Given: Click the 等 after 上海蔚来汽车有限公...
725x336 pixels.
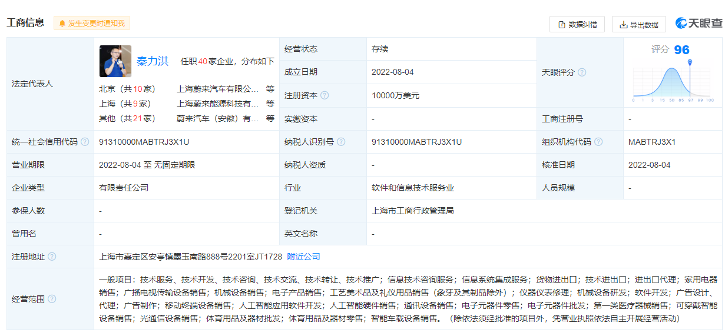Looking at the screenshot, I should pyautogui.click(x=270, y=89).
